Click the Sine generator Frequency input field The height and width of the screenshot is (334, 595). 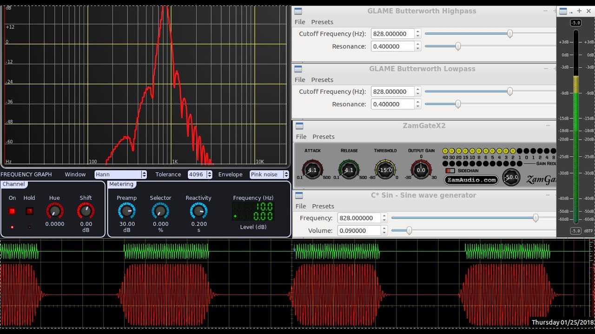359,218
